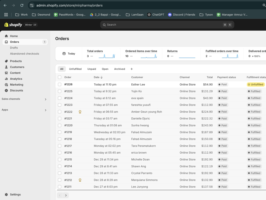Select the checkbox for order #1224
266x200 pixels.
click(60, 98)
